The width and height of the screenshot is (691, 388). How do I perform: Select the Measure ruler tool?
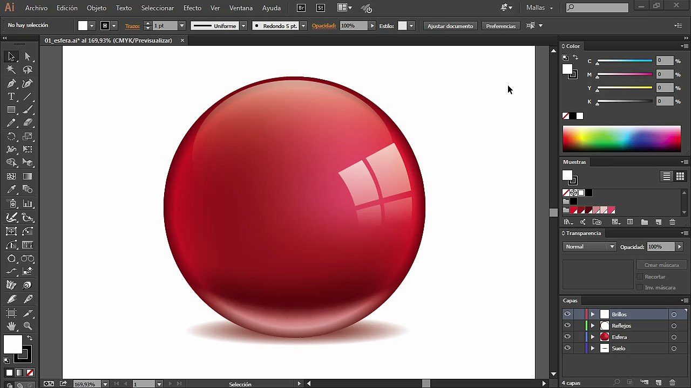28,245
